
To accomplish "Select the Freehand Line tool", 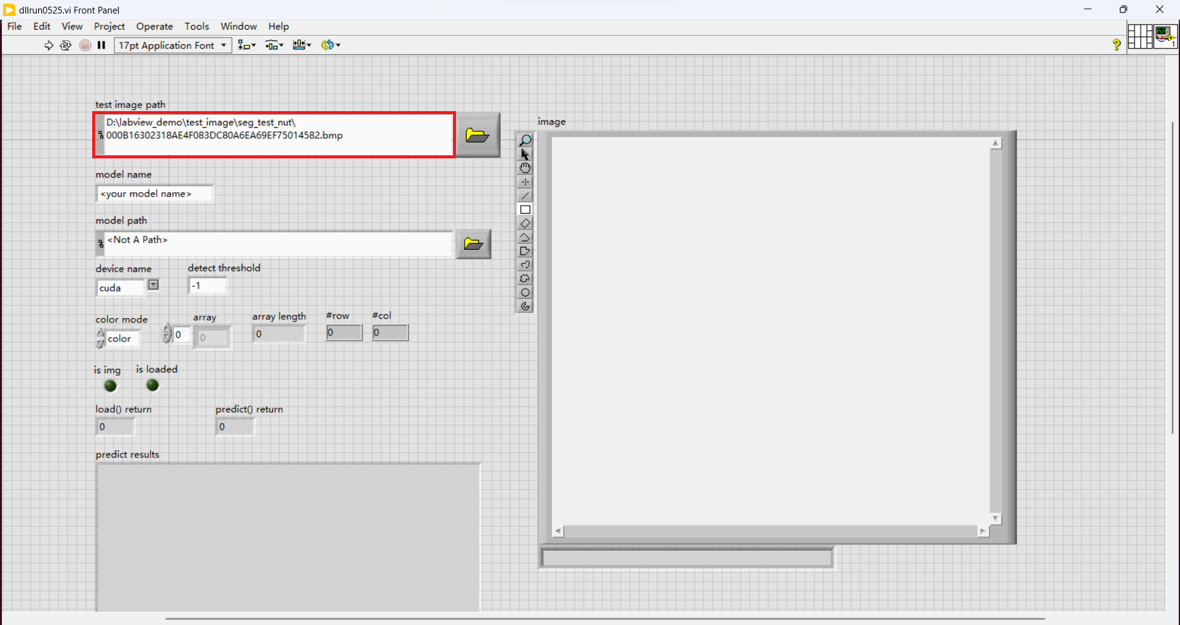I will point(525,265).
